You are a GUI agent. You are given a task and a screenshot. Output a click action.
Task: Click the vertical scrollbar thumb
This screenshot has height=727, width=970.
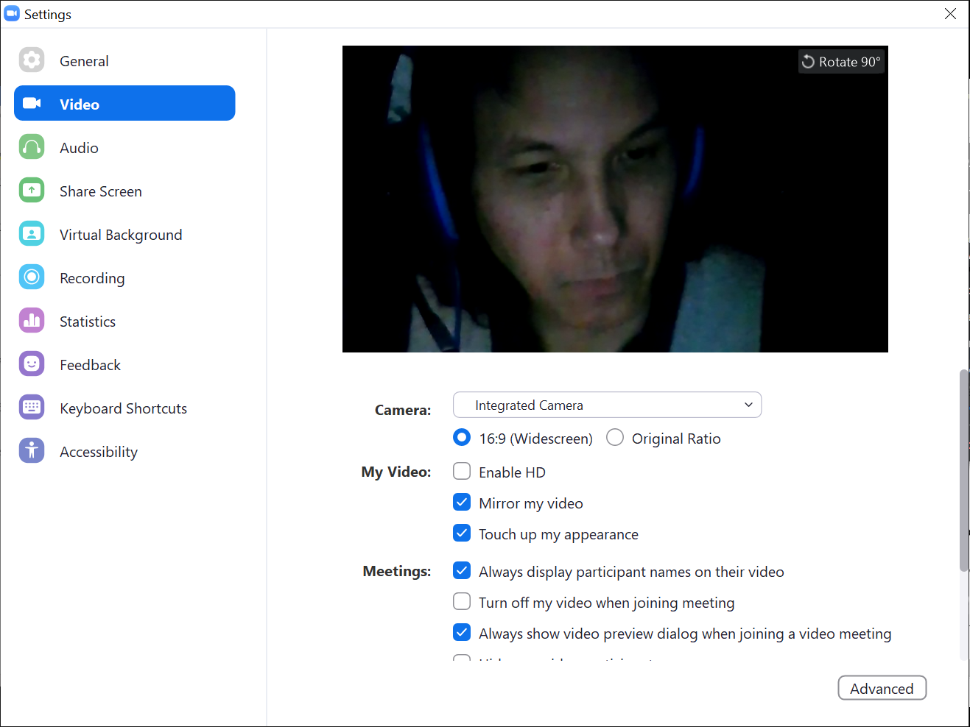pyautogui.click(x=963, y=470)
